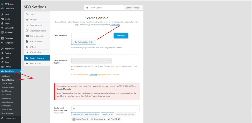This screenshot has width=252, height=123.
Task: Go to Role Manager submenu item
Action: (7, 91)
